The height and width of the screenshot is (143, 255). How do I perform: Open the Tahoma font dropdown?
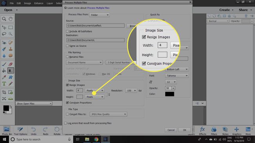177,76
